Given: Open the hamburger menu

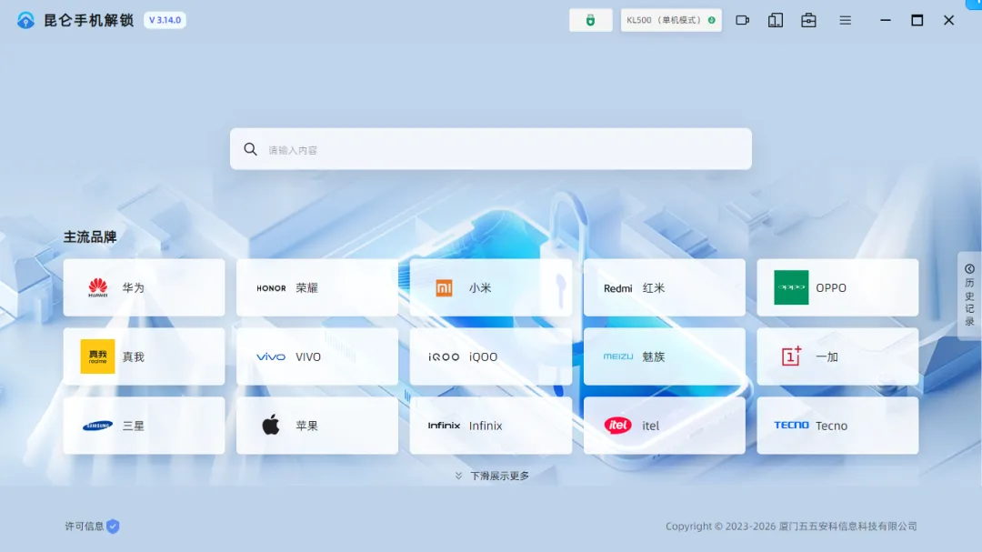Looking at the screenshot, I should 845,20.
